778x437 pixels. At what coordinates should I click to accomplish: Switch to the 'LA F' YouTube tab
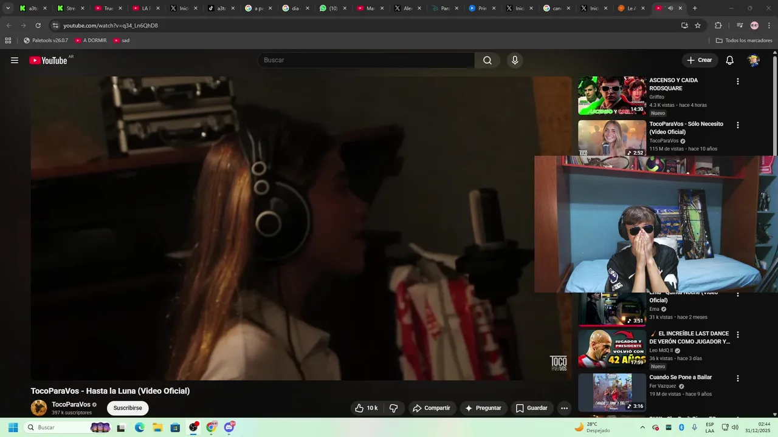coord(145,8)
